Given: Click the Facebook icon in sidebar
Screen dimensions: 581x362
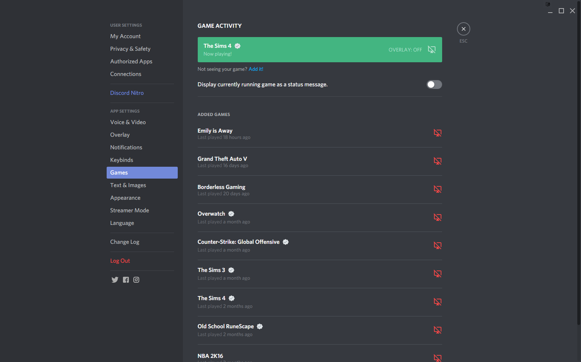Looking at the screenshot, I should coord(126,280).
